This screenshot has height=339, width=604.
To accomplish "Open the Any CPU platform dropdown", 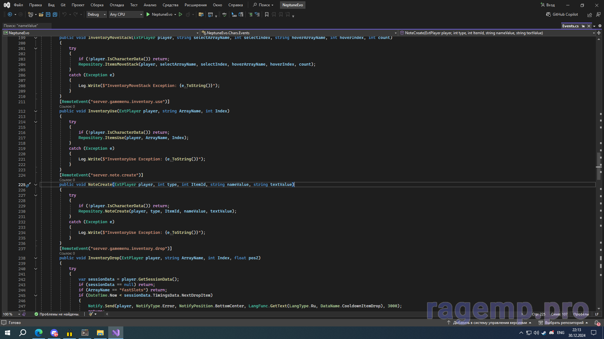I will point(126,14).
